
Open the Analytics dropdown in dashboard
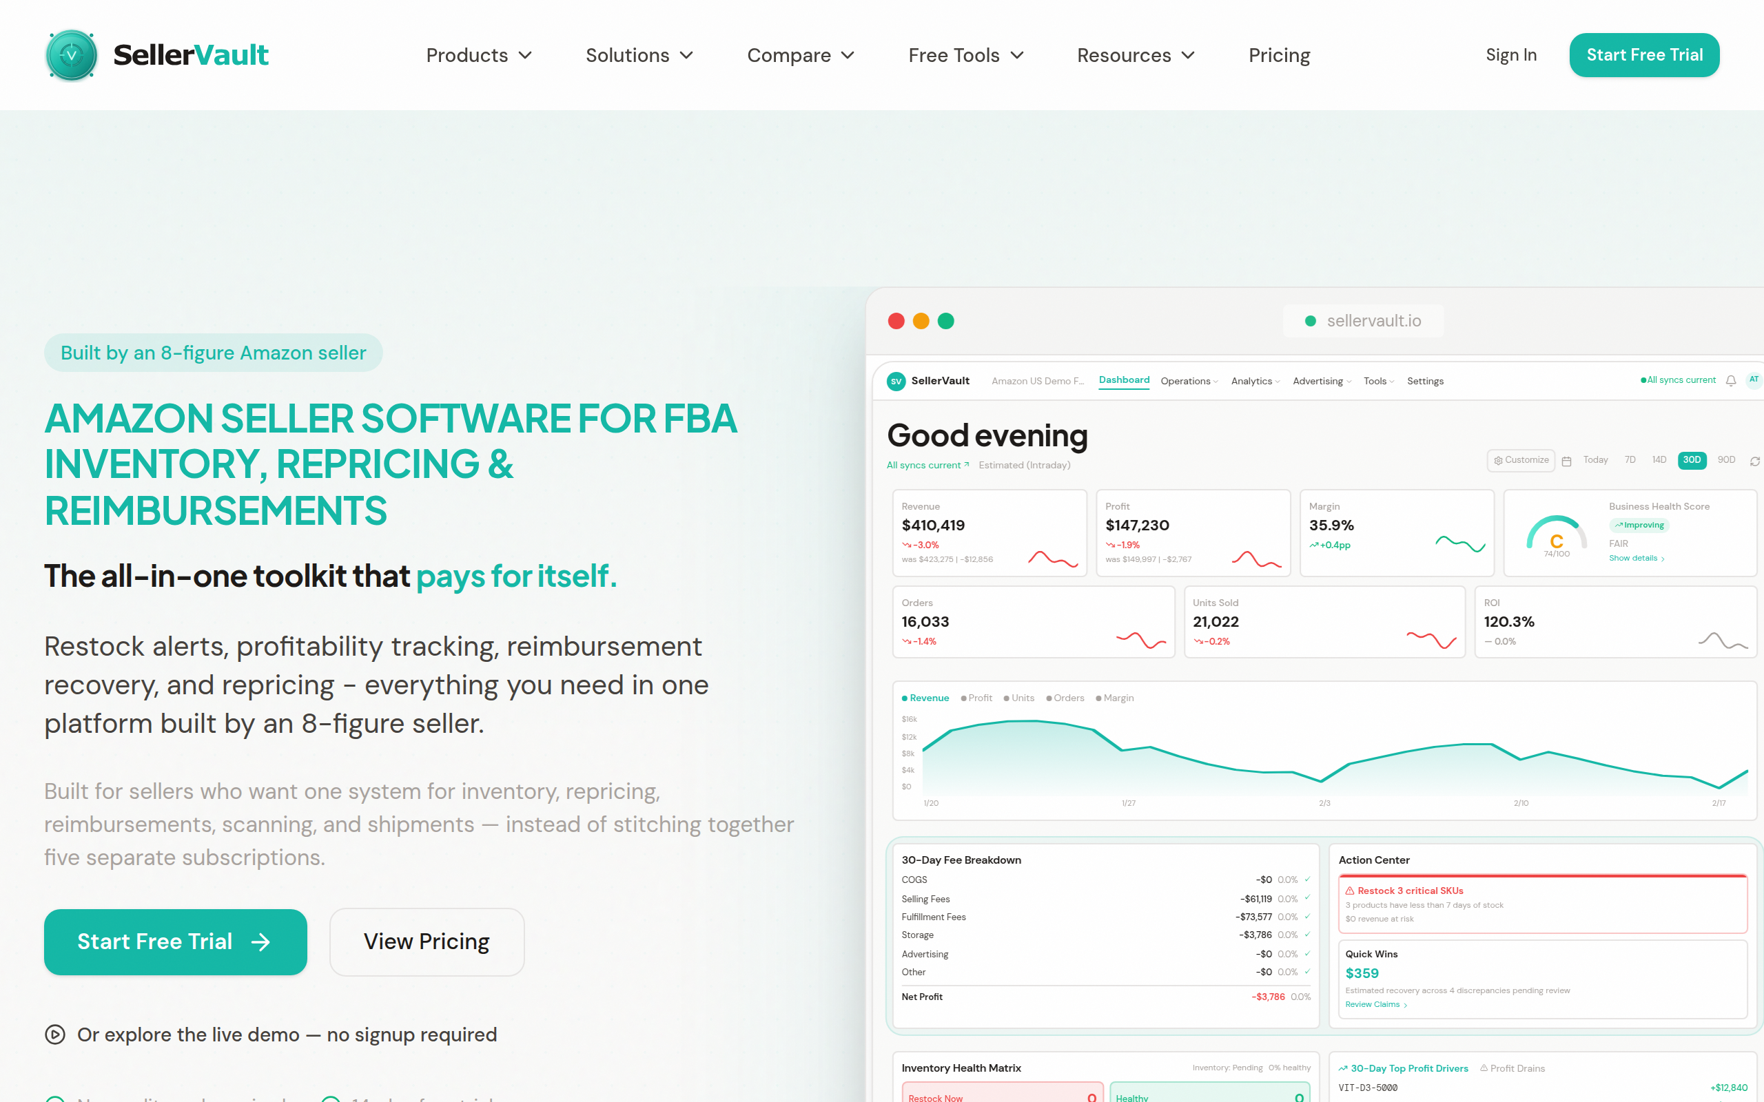tap(1255, 381)
